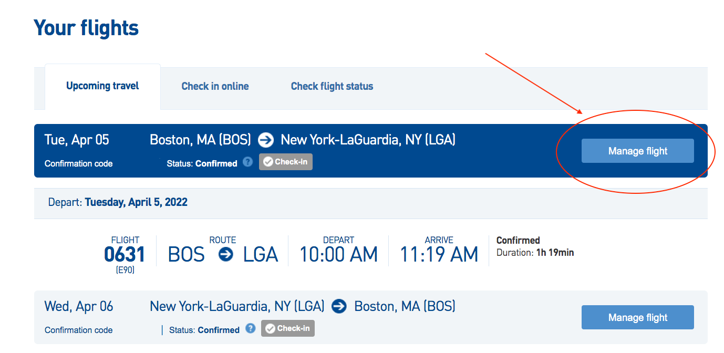Viewport: 724px width, 353px height.
Task: Switch to the Check in online tab
Action: [215, 86]
